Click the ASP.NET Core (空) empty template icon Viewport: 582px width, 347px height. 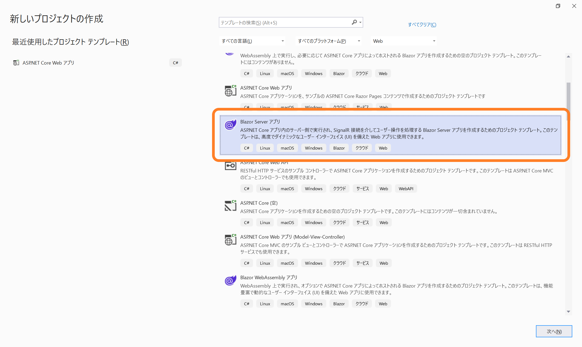coord(230,206)
